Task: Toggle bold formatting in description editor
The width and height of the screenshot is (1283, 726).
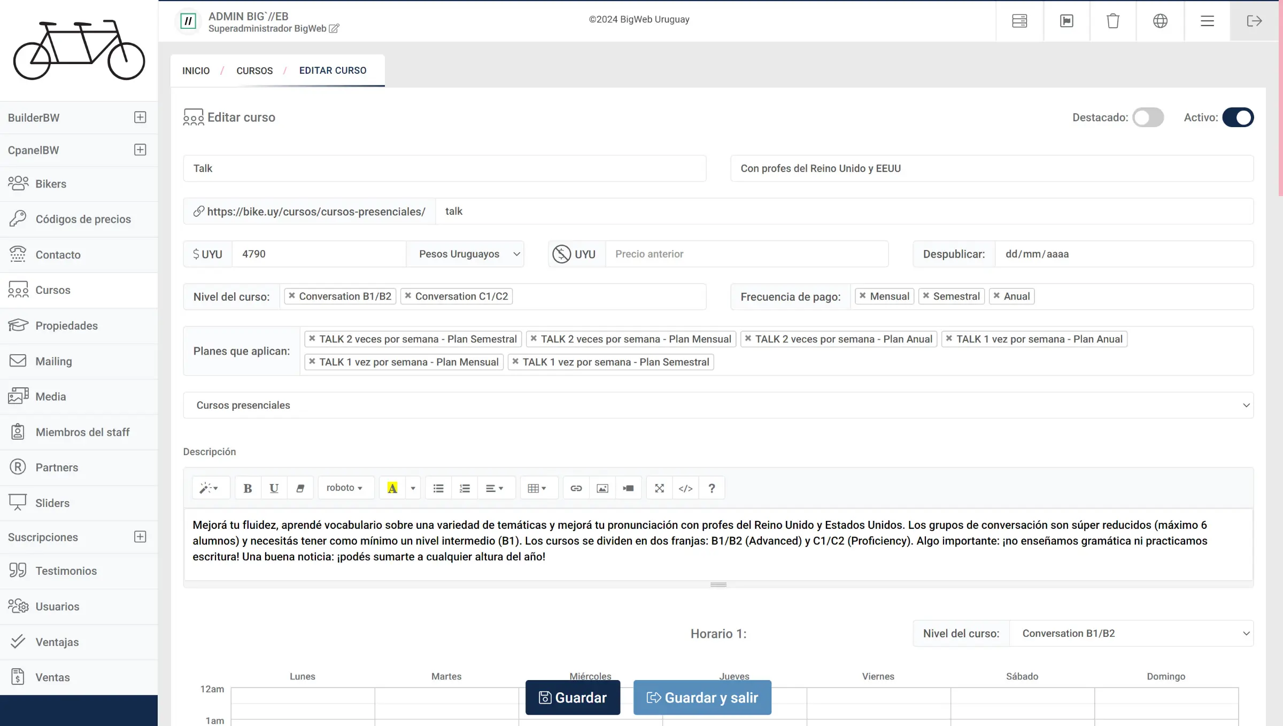Action: [248, 488]
